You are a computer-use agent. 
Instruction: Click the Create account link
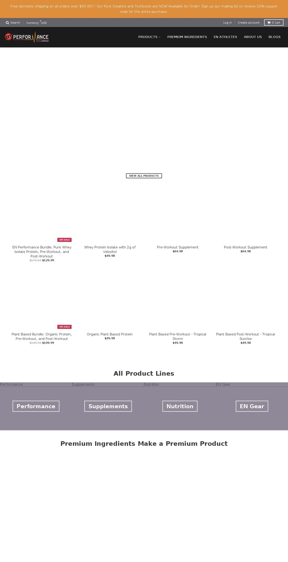(249, 22)
